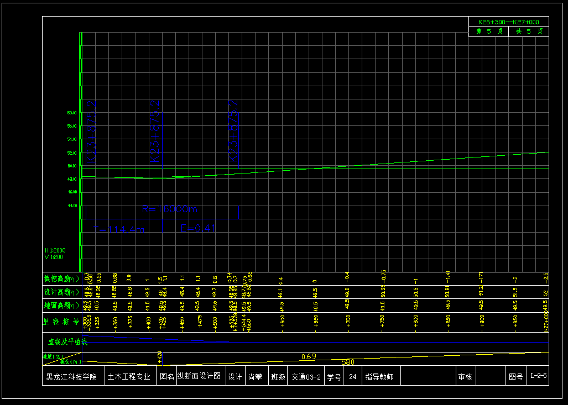This screenshot has width=568, height=405.
Task: Select the 第 5 页 page number cell
Action: pos(489,32)
